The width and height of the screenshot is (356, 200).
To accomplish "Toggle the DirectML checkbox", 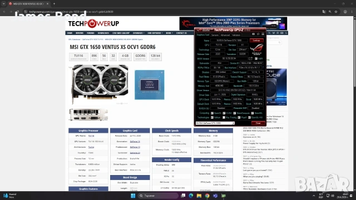I will point(252,113).
